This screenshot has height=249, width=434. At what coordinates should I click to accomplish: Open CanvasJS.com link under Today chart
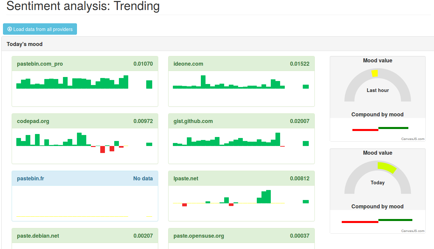tap(413, 231)
